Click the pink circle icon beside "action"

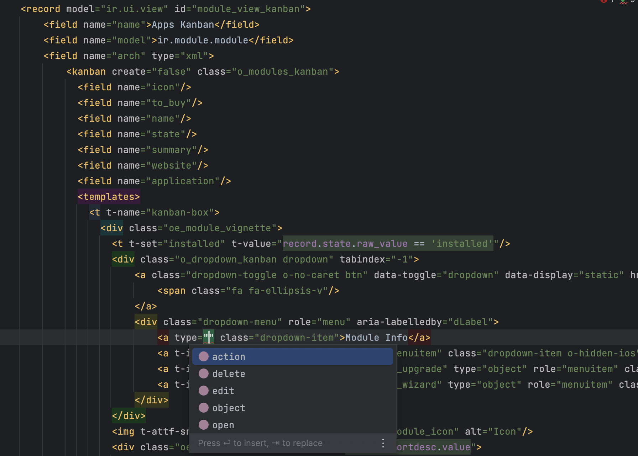pyautogui.click(x=203, y=356)
